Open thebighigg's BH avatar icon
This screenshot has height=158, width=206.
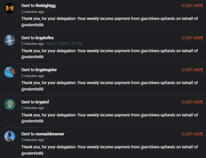coord(10,8)
